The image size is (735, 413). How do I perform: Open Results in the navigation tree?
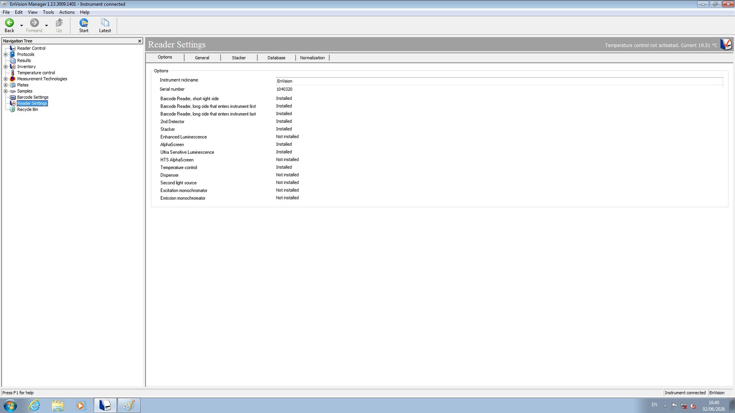point(24,60)
